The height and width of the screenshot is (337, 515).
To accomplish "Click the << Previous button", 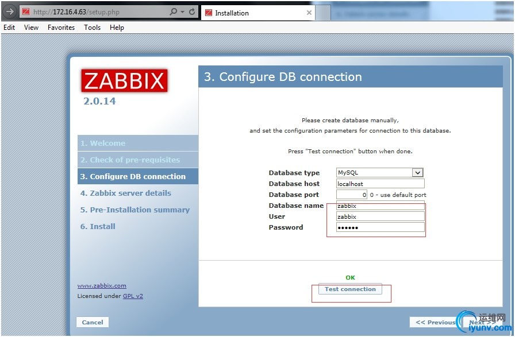I will click(435, 322).
